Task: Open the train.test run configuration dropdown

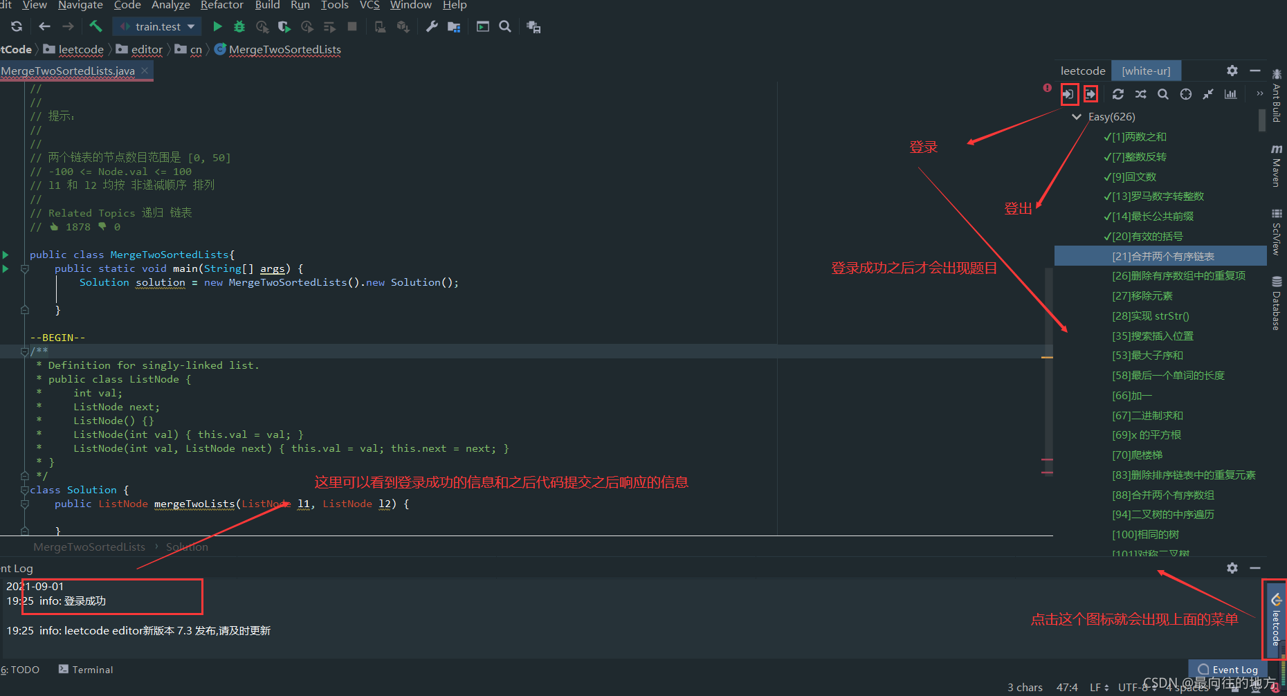Action: click(x=158, y=26)
